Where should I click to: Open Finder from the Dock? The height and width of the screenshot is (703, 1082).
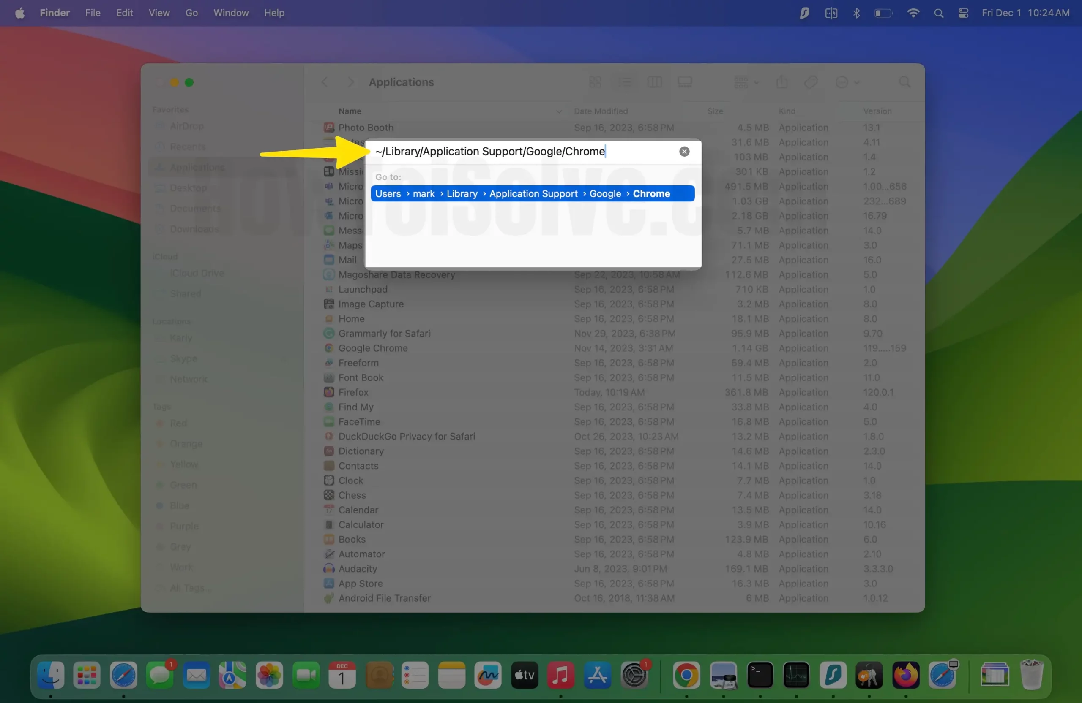click(50, 675)
